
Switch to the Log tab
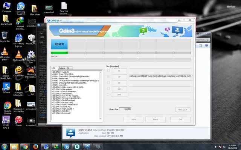click(x=54, y=68)
